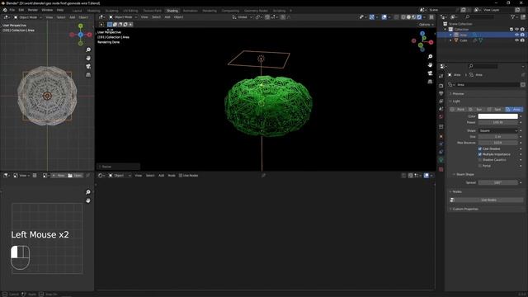Screen dimensions: 528x297
Task: Expand the Preview panel
Action: click(458, 93)
